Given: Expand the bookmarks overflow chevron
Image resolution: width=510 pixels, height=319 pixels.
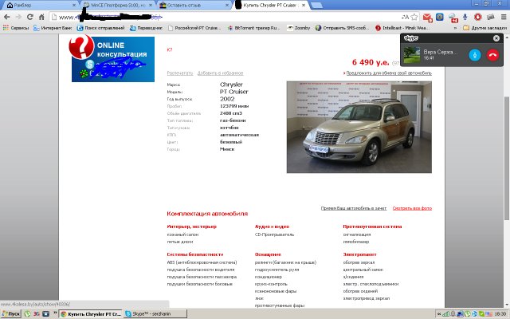Looking at the screenshot, I should [455, 28].
